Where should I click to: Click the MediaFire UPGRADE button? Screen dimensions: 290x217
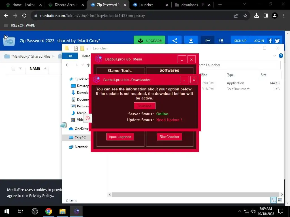[150, 41]
